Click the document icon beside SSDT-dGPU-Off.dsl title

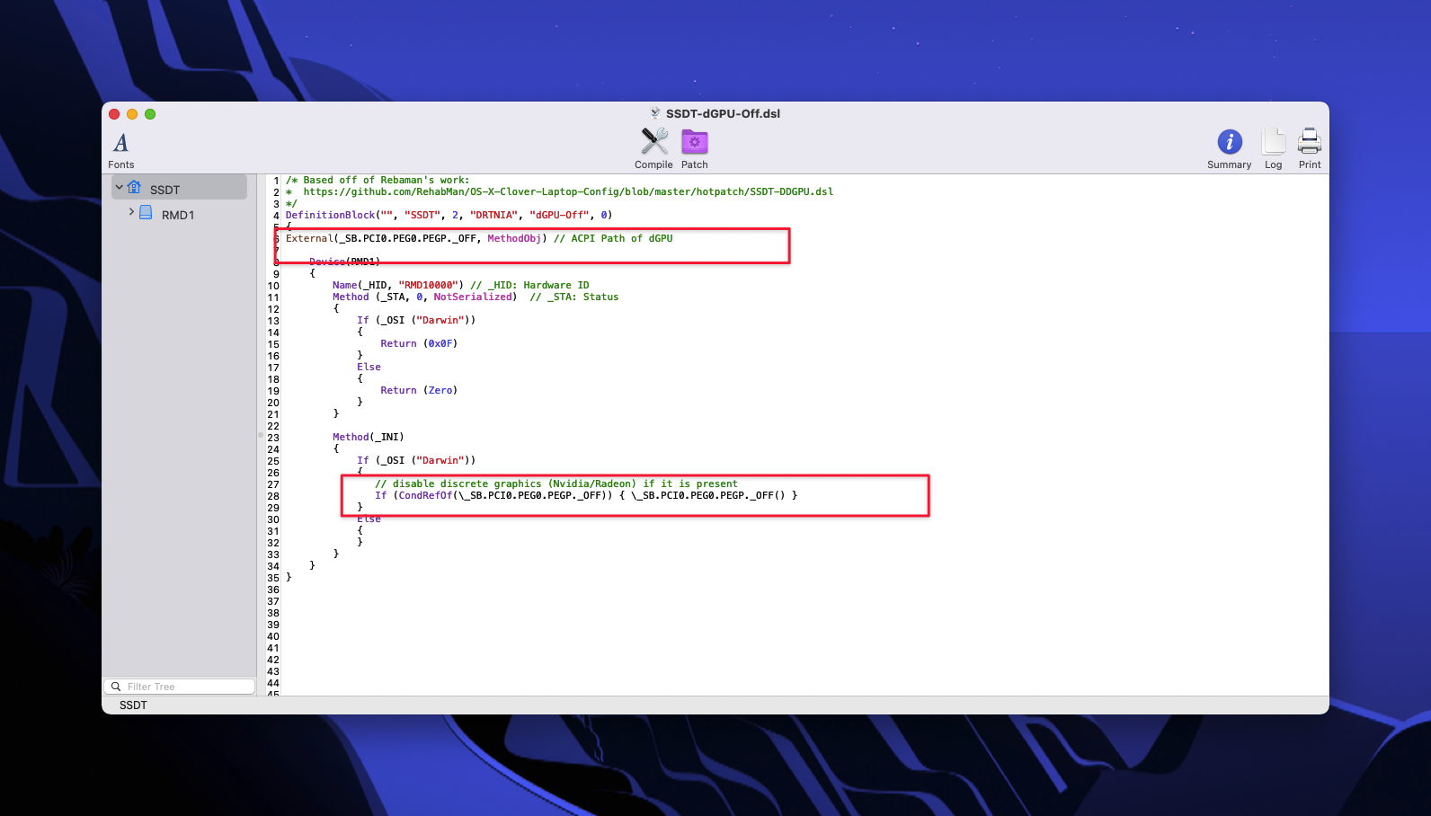pyautogui.click(x=655, y=113)
